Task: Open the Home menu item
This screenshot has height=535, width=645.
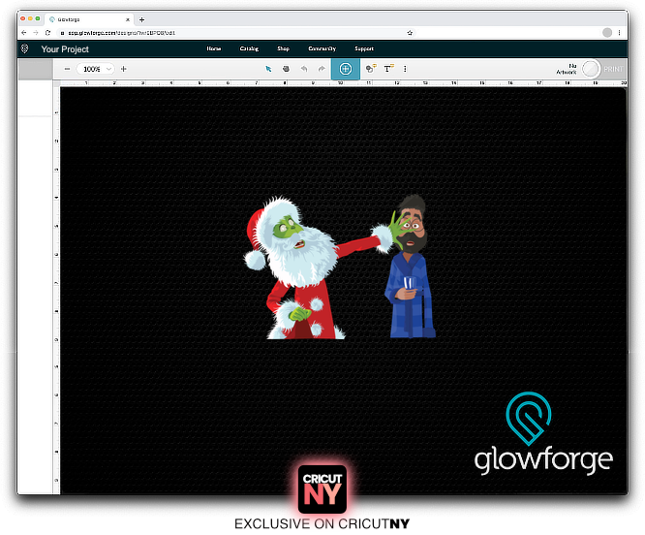Action: pos(214,48)
